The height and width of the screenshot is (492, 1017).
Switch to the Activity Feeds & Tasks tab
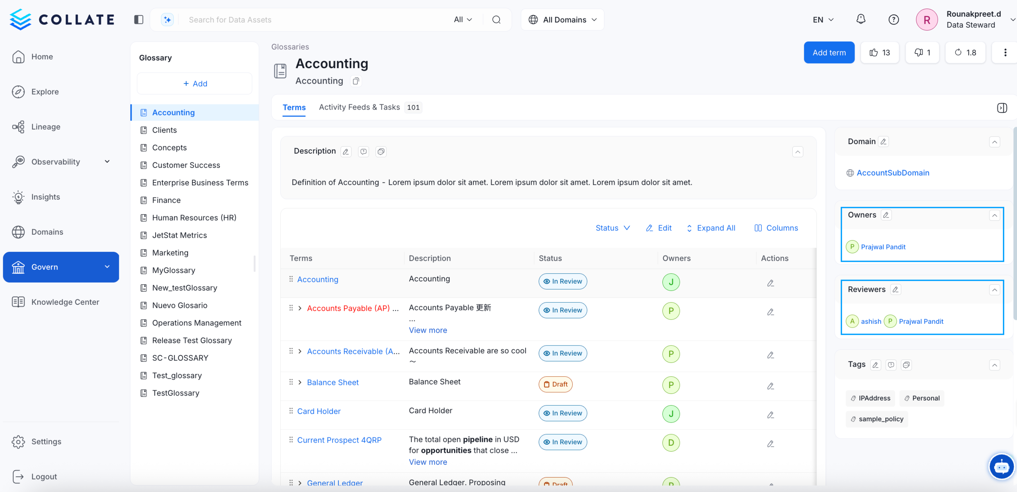(359, 107)
